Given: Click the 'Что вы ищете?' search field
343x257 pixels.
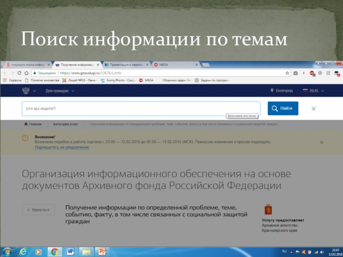Looking at the screenshot, I should (141, 109).
